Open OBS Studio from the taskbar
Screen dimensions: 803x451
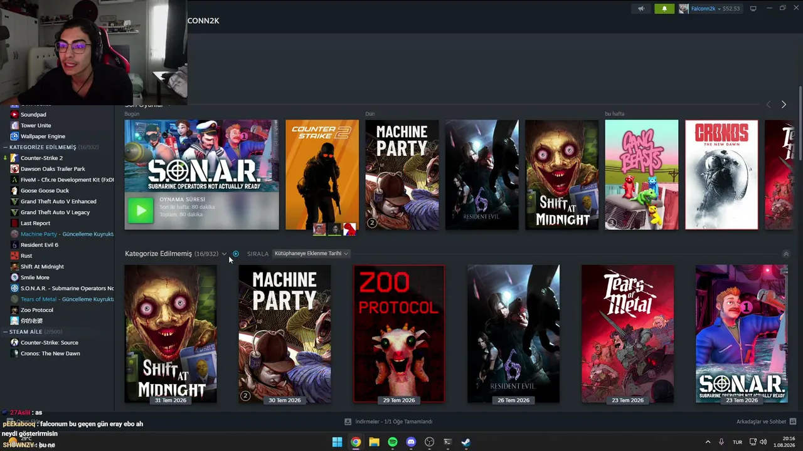pyautogui.click(x=429, y=442)
